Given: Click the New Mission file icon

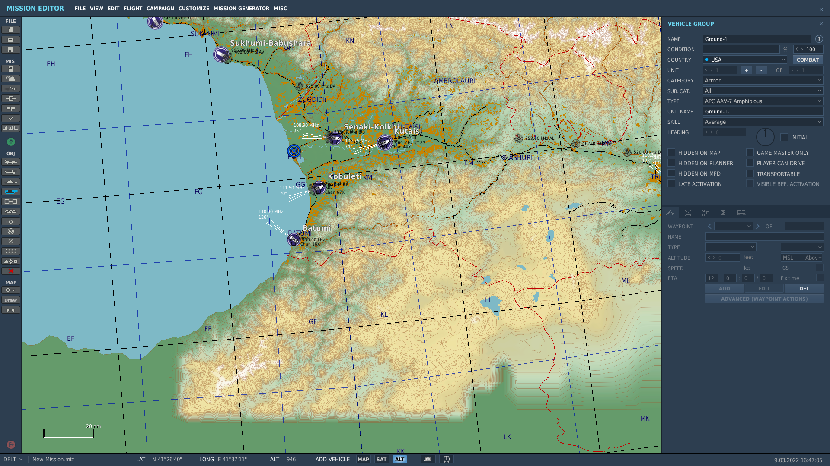Looking at the screenshot, I should point(11,30).
